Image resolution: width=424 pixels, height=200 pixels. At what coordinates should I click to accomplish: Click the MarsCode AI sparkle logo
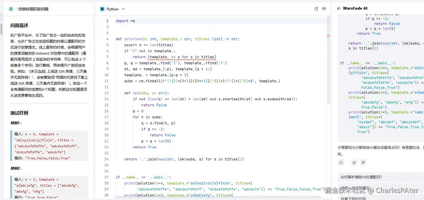tap(339, 8)
